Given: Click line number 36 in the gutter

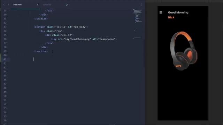Looking at the screenshot, I should 5,39.
